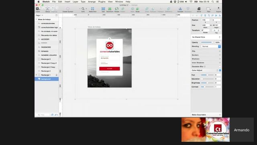Click the Make Grid toolbar icon
This screenshot has width=257, height=145.
pos(93,9)
